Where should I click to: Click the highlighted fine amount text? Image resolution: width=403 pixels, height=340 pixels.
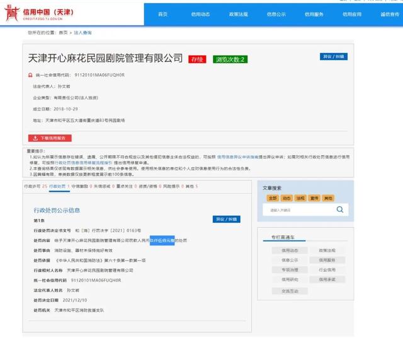(x=162, y=240)
